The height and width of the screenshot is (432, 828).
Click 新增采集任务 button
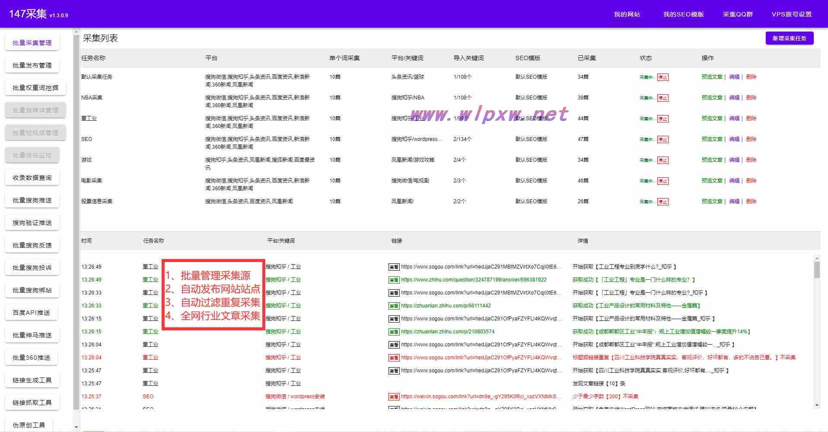point(789,38)
